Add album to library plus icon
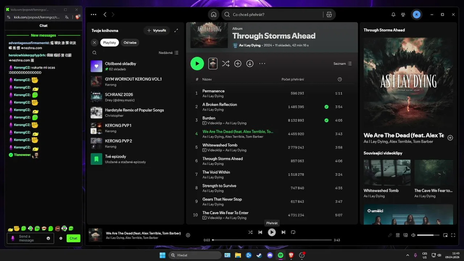Screen dimensions: 464x261 [238, 63]
